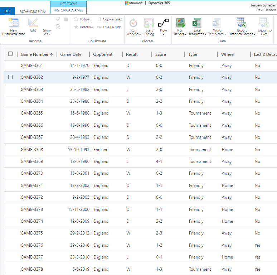Click the Export HistoricalGames icon
The height and width of the screenshot is (275, 277).
pyautogui.click(x=242, y=23)
